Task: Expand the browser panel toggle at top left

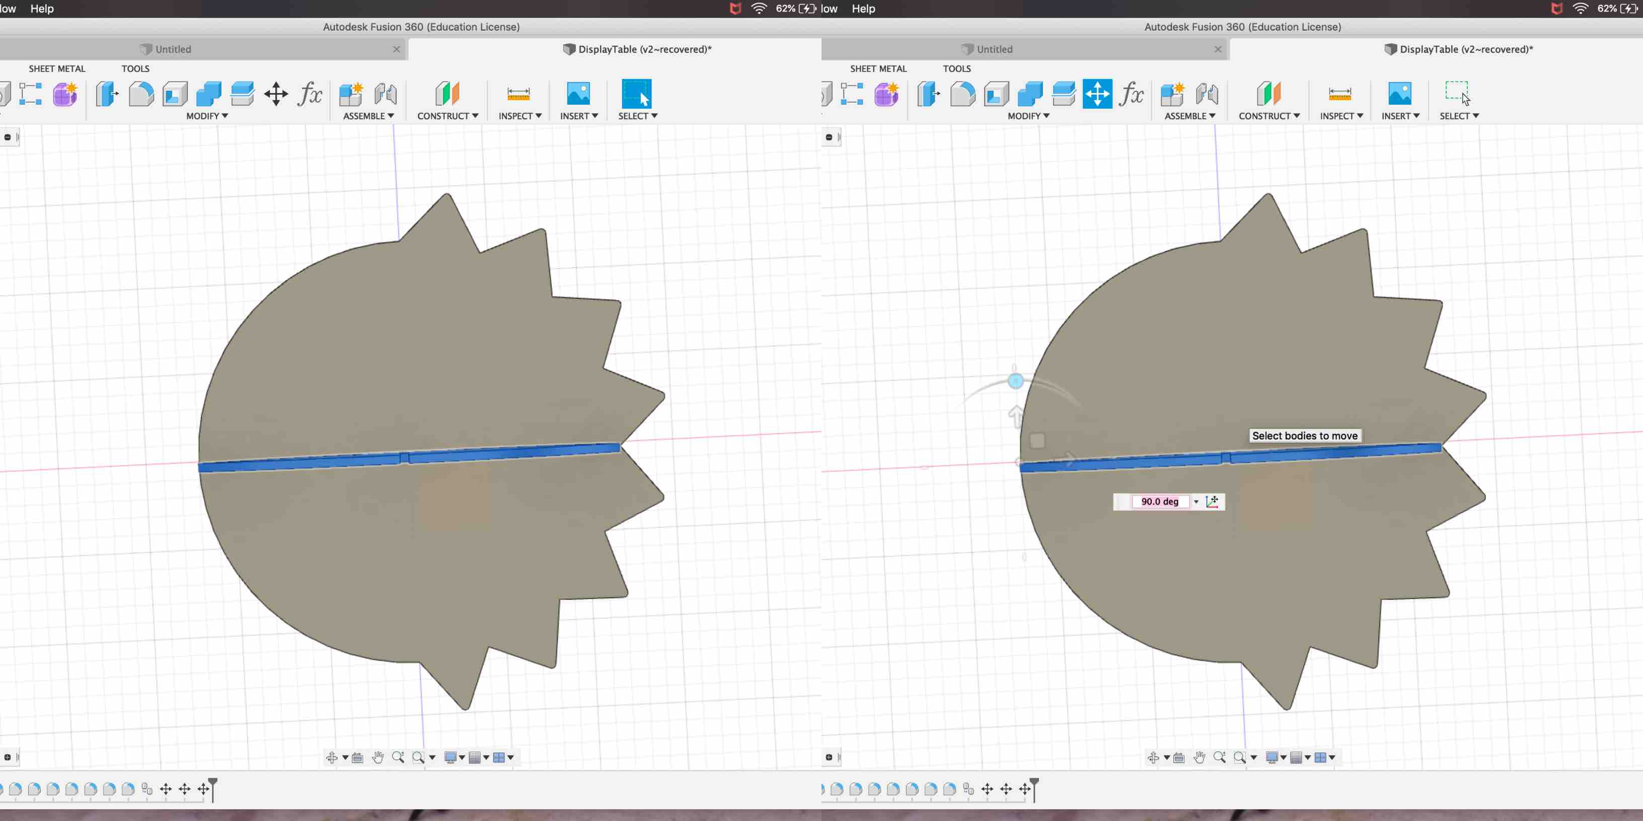Action: [8, 137]
